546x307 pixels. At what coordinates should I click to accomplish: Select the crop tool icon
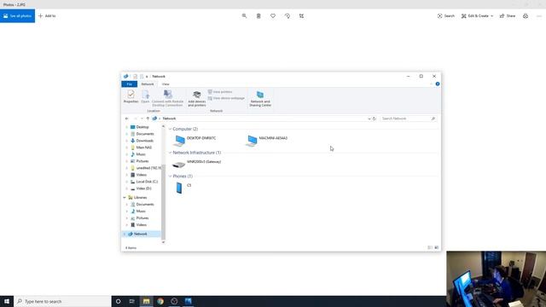(x=301, y=16)
